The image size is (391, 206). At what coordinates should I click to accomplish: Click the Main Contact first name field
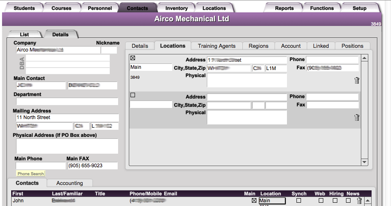coord(40,85)
